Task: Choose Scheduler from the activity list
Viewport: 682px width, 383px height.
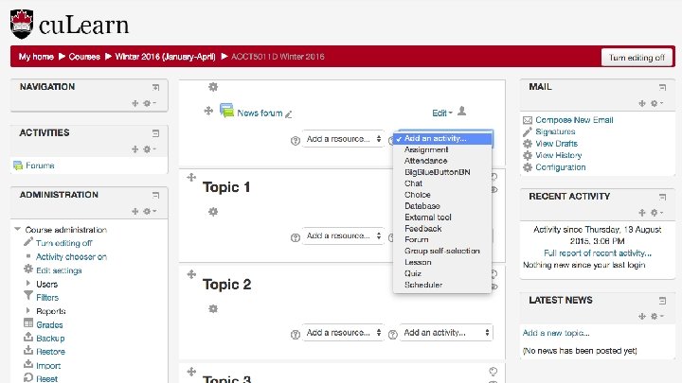Action: click(442, 285)
